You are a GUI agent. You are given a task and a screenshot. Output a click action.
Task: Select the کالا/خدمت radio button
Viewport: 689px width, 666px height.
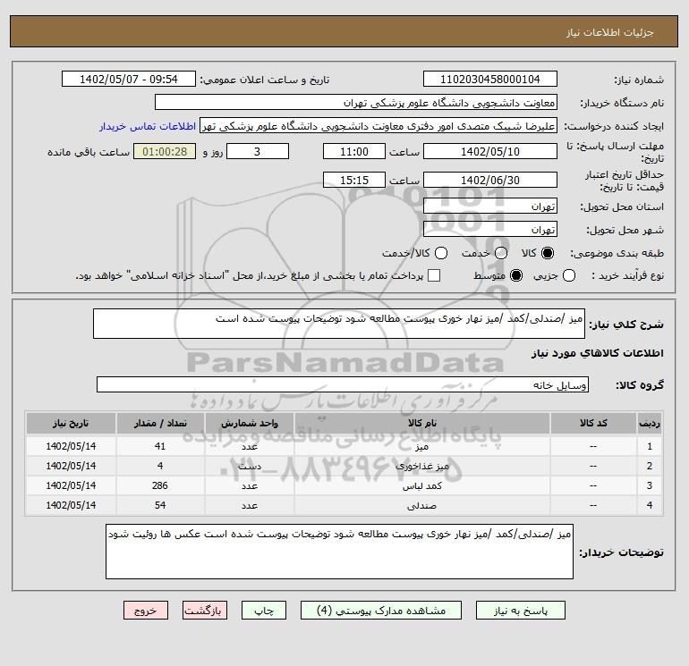coord(441,253)
